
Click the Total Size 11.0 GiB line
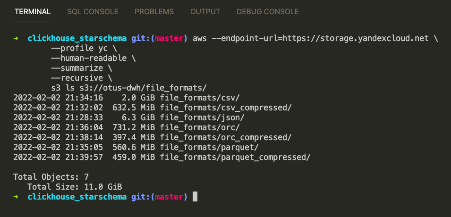click(75, 187)
